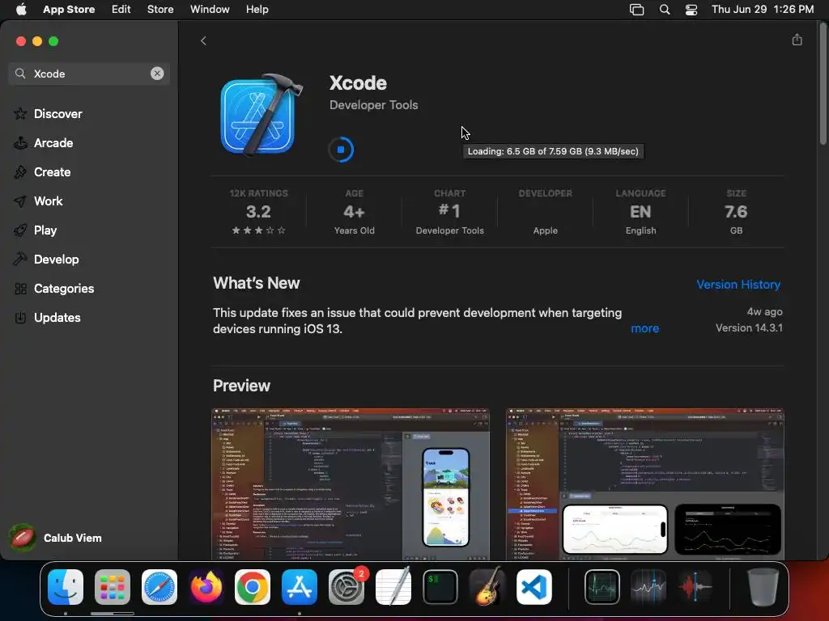
Task: Open the Apple menu
Action: 21,10
